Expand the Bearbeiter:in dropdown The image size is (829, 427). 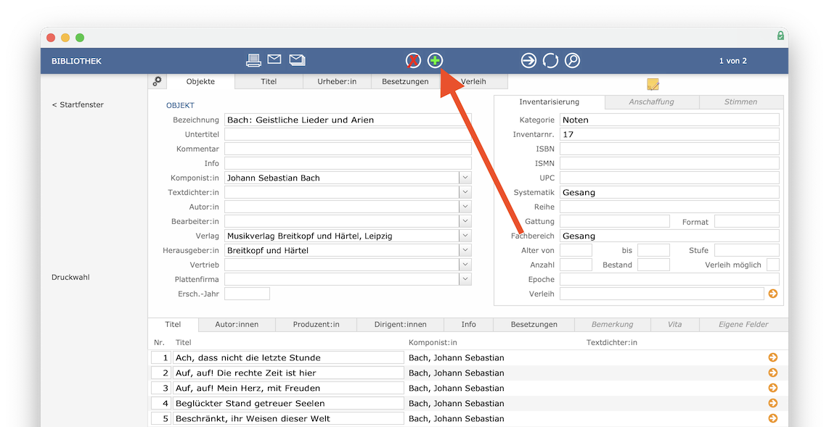[x=465, y=221]
